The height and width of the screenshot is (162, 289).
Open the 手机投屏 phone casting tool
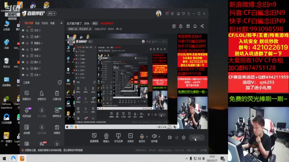point(118,138)
